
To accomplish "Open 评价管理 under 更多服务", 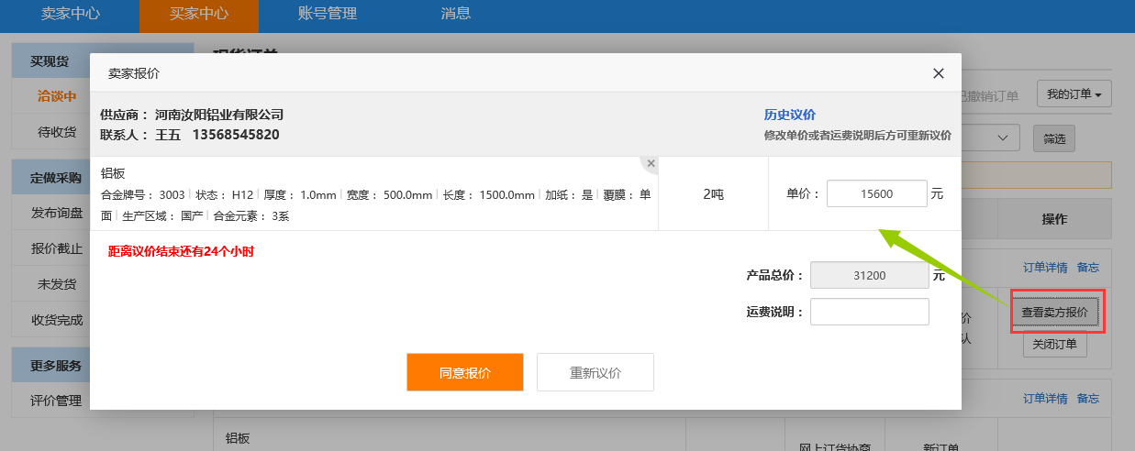I will pos(57,401).
